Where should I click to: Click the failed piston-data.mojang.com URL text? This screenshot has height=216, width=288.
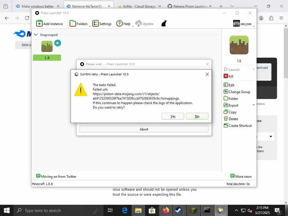(x=136, y=96)
